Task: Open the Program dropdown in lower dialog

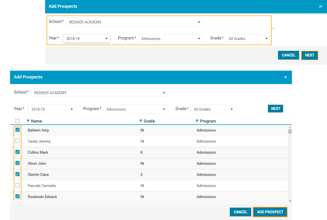Action: [135, 109]
